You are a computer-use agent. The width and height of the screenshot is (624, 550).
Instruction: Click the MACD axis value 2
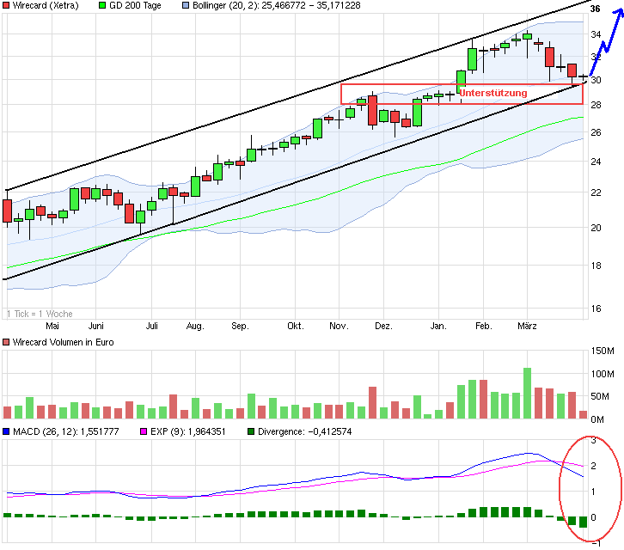[593, 466]
